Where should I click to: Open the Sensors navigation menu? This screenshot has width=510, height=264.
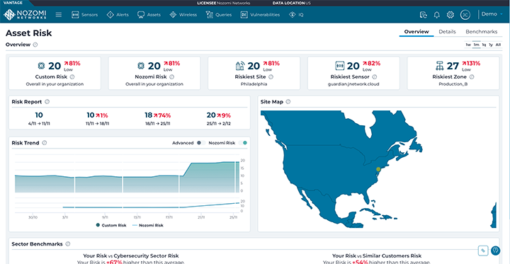tap(84, 15)
